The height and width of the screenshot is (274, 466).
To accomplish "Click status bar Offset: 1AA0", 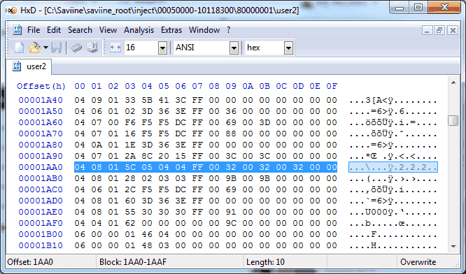I will pyautogui.click(x=30, y=262).
